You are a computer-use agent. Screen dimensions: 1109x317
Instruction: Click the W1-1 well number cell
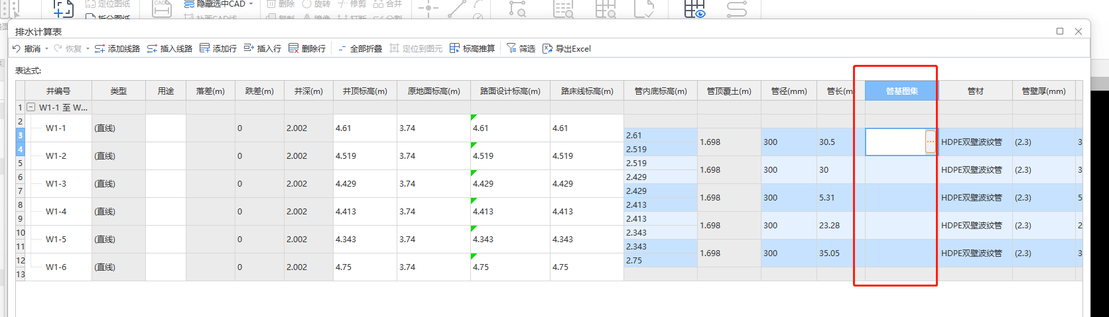(58, 128)
